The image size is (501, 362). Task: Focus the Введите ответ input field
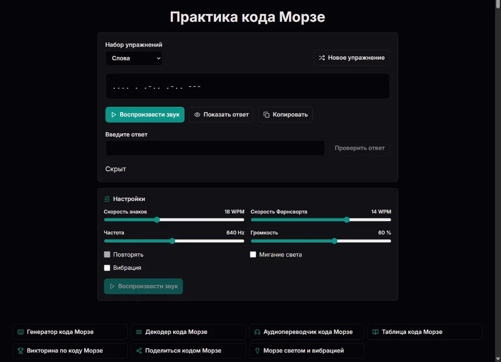pos(215,148)
